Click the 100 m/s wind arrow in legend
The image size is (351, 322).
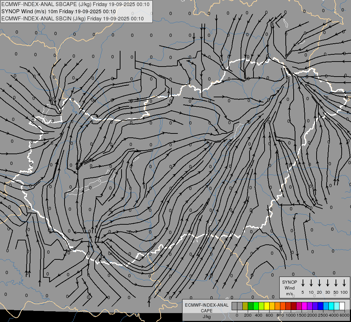pos(344,283)
